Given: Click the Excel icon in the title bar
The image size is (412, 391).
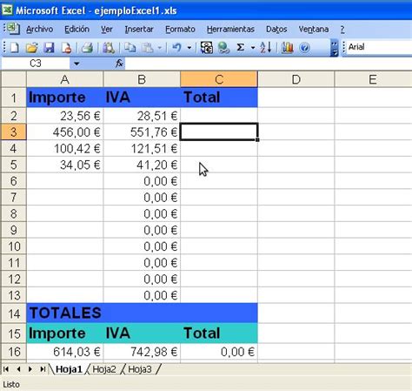Looking at the screenshot, I should click(8, 10).
